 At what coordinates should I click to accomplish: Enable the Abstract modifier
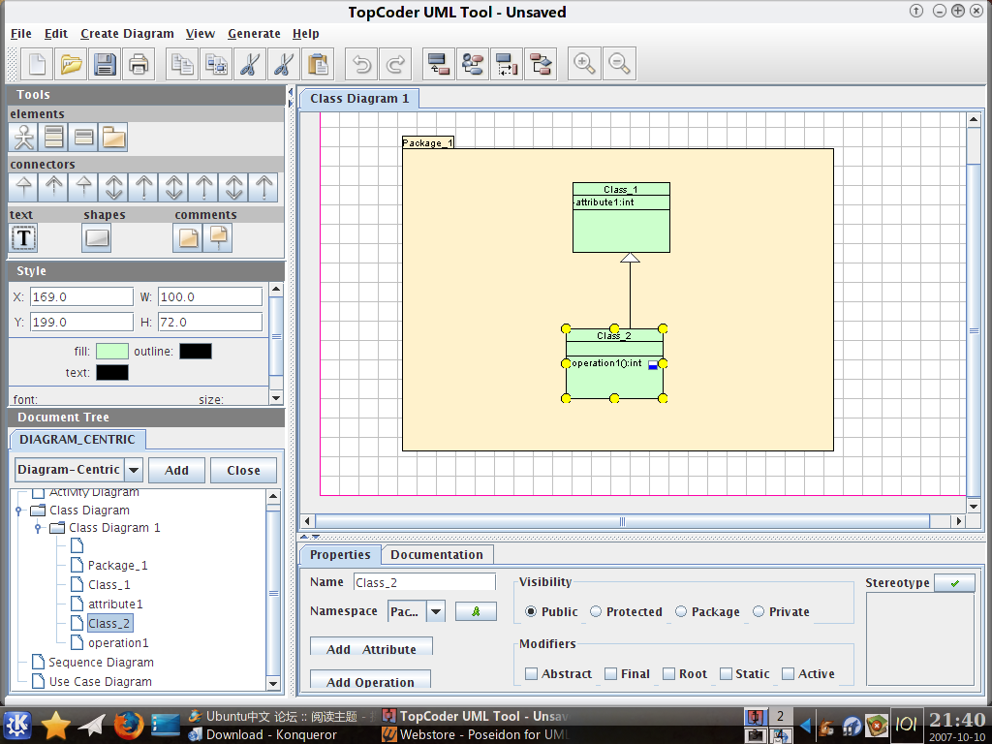point(559,674)
